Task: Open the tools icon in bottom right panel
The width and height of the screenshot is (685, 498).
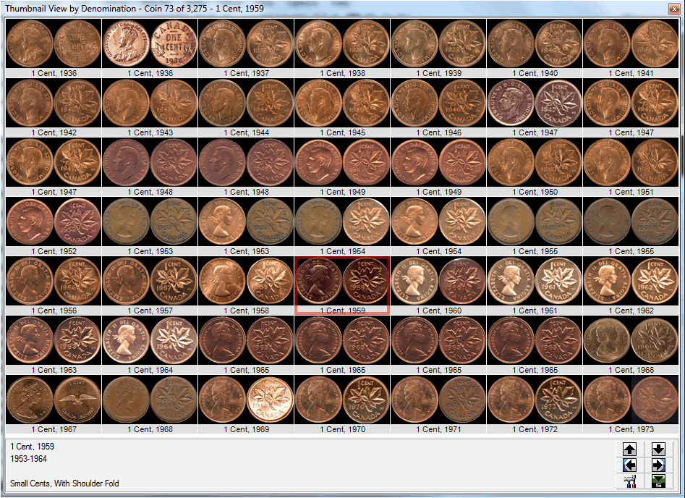Action: [630, 481]
